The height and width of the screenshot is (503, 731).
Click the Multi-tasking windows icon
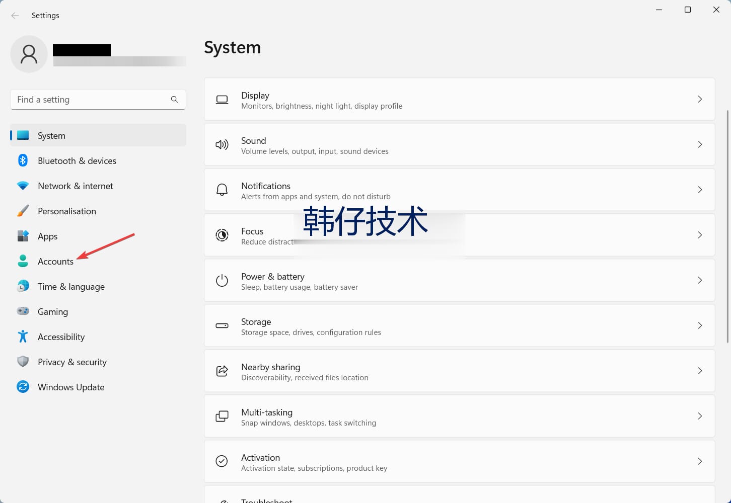pyautogui.click(x=222, y=416)
